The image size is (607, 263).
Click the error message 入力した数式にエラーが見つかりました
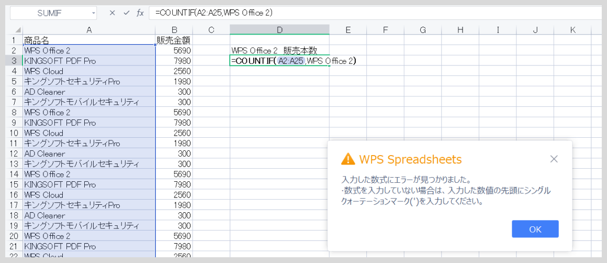(x=406, y=180)
